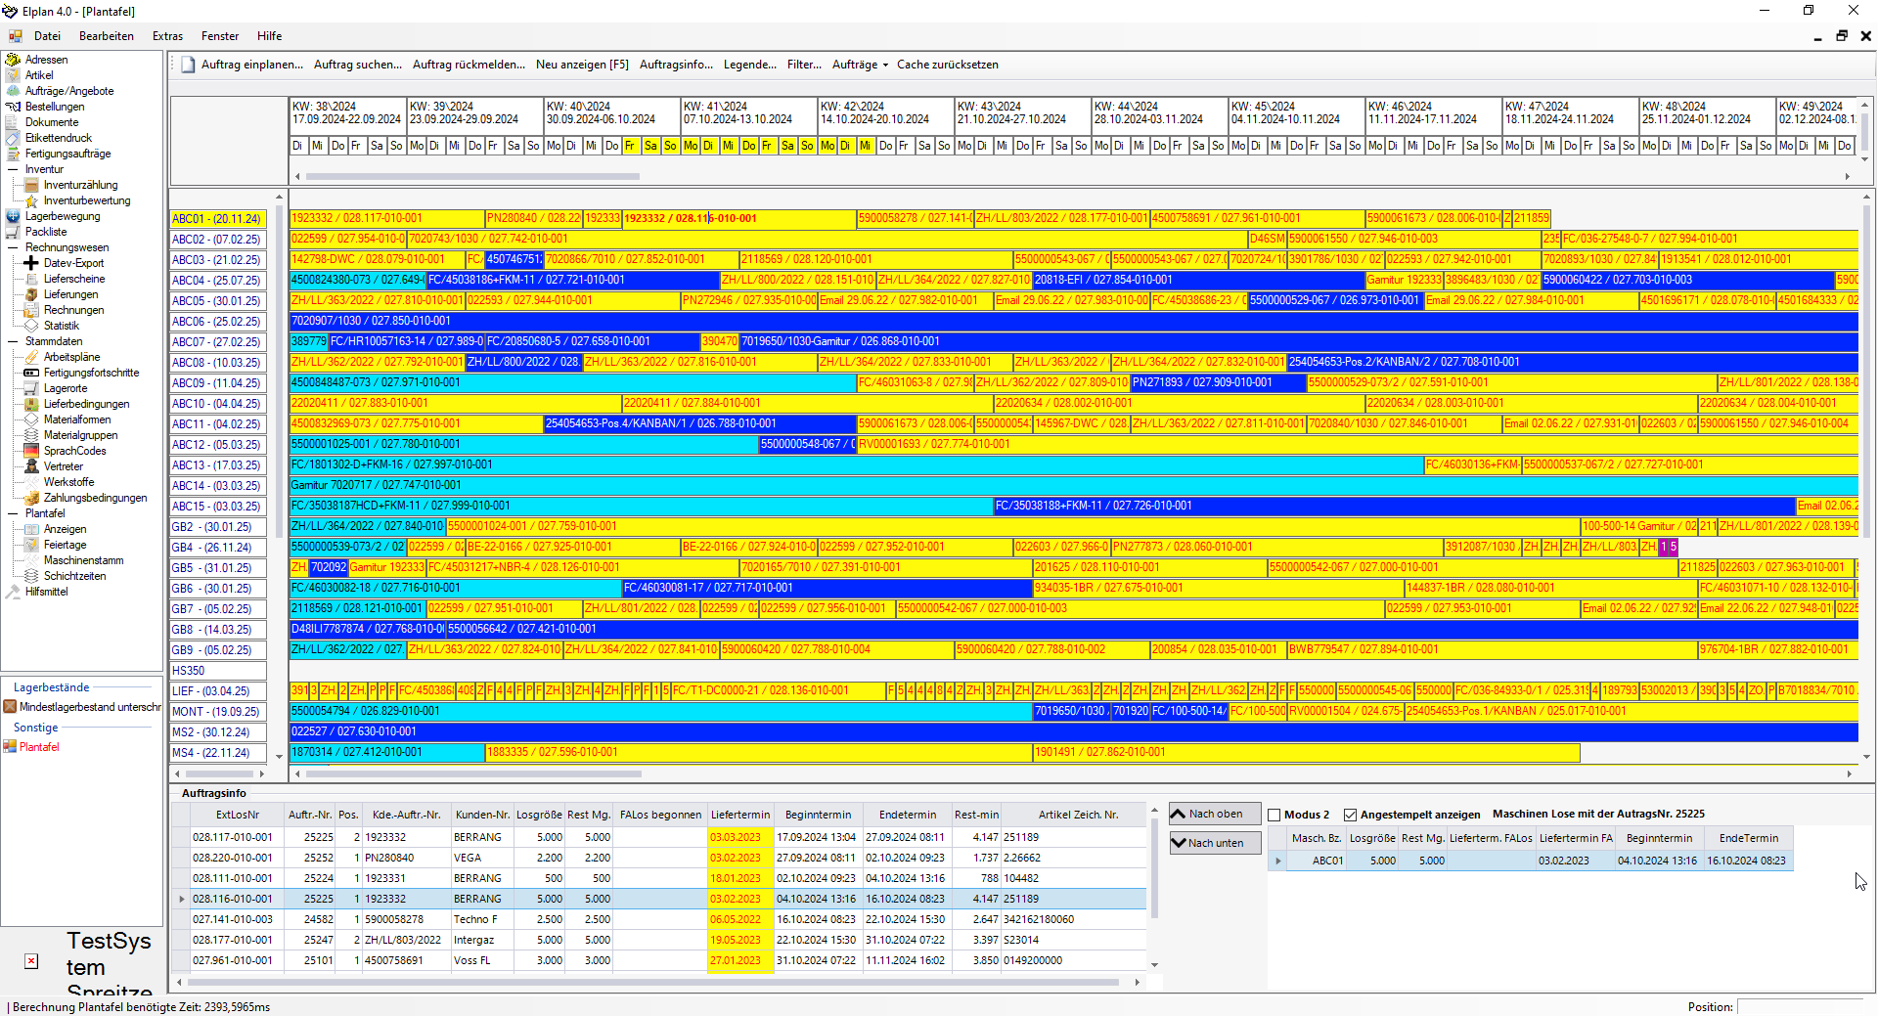This screenshot has height=1016, width=1878.
Task: Open Artikel in the navigation tree
Action: pyautogui.click(x=39, y=75)
